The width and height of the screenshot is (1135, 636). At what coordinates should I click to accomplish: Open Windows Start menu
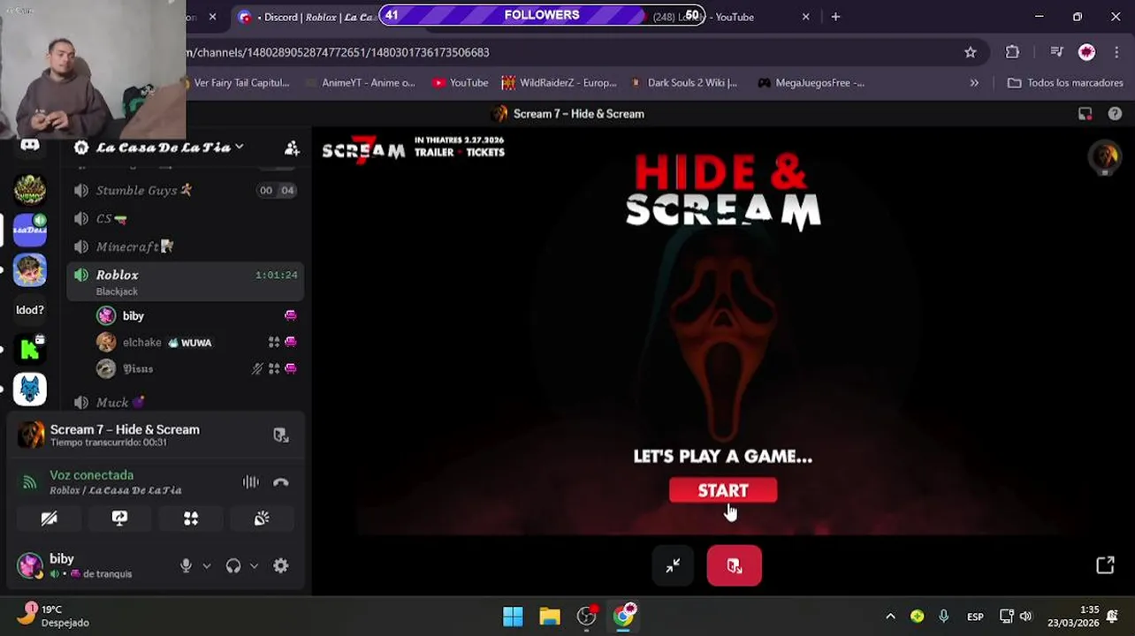(x=513, y=616)
